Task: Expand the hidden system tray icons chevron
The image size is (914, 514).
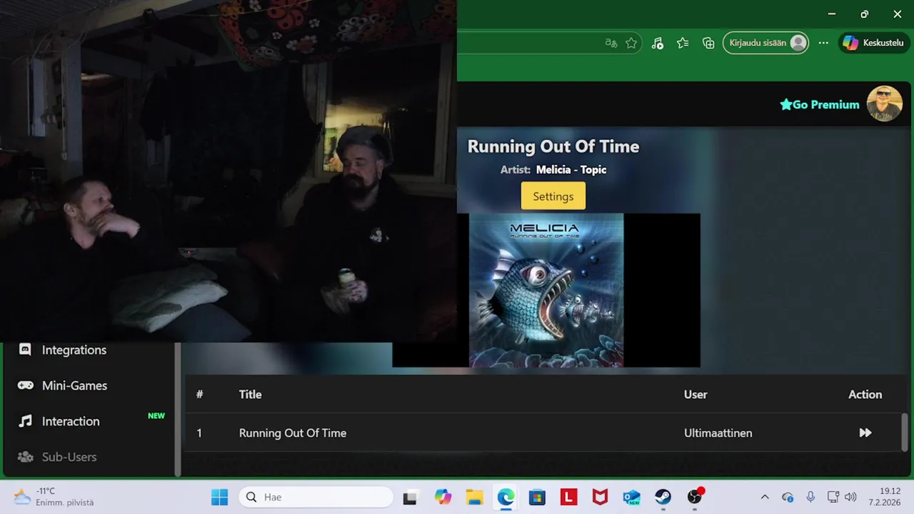Action: coord(765,497)
